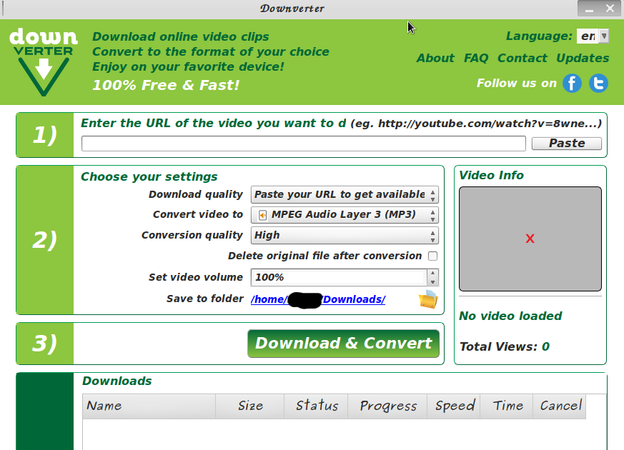Sort downloads by Size column
624x450 pixels.
click(250, 406)
